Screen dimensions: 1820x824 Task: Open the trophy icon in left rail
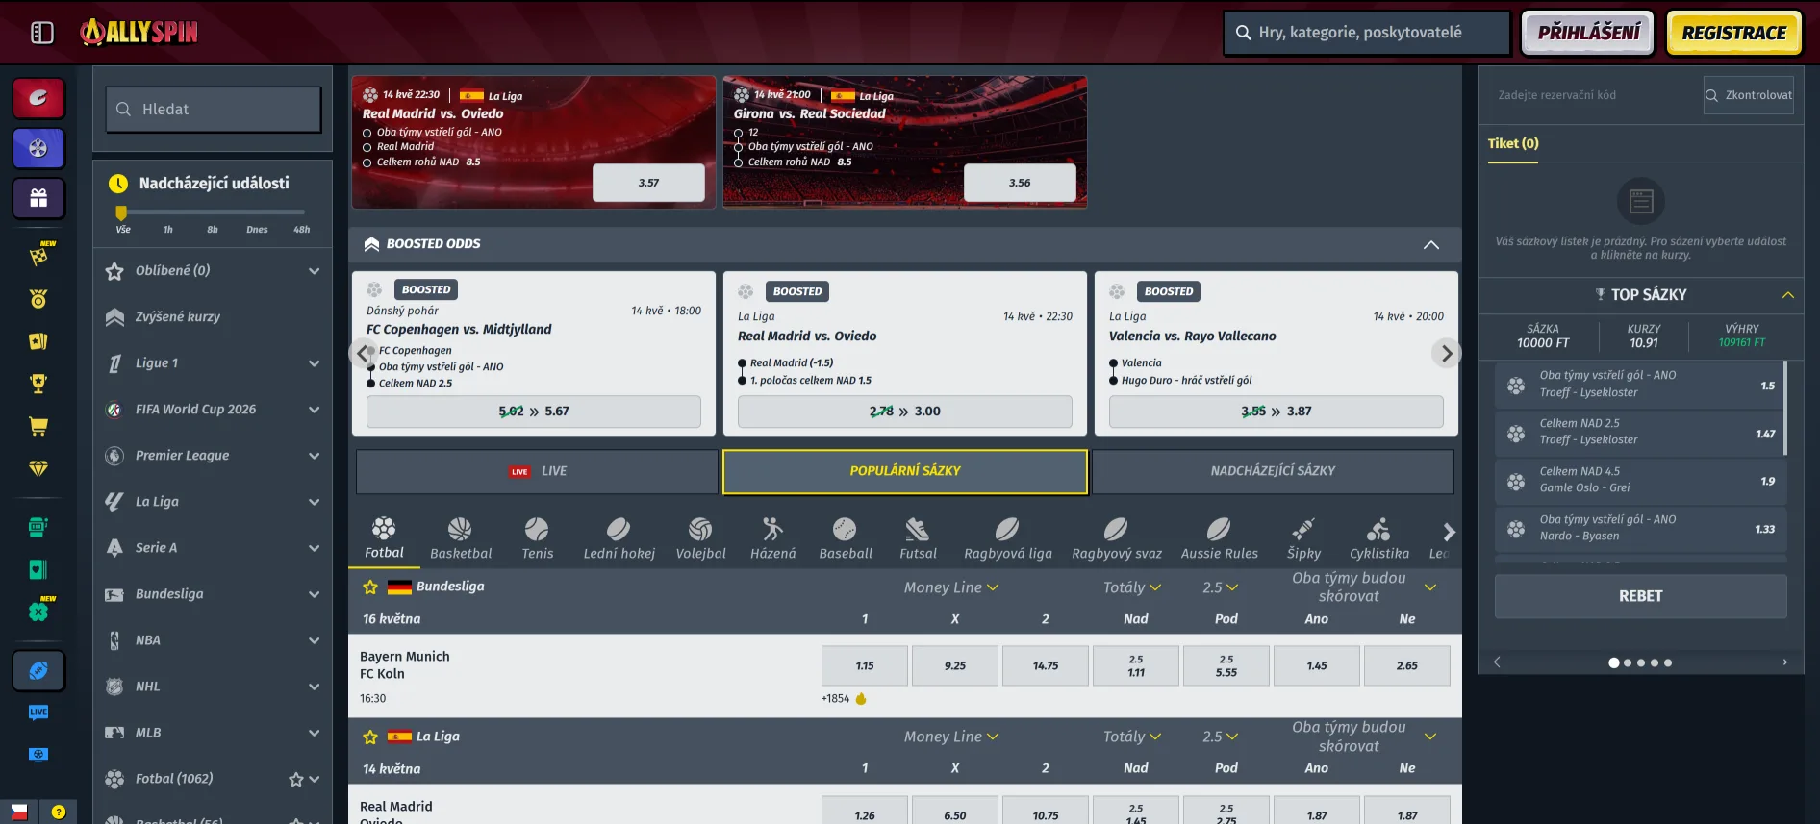pos(38,384)
